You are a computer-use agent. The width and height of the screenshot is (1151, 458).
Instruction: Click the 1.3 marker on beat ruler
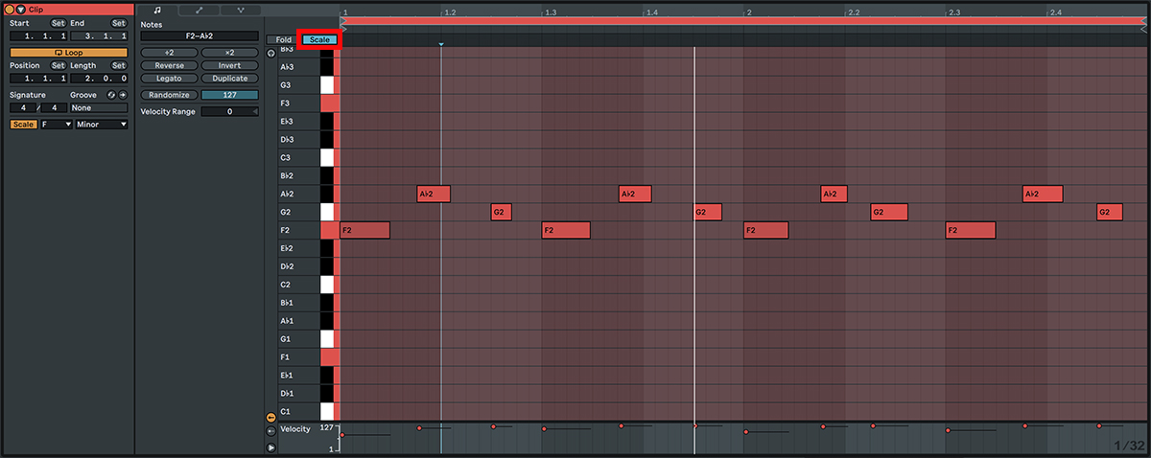click(x=550, y=11)
